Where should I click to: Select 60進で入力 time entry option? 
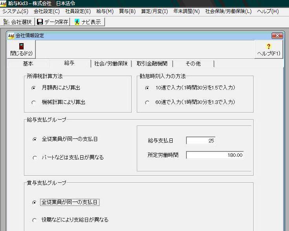(190, 102)
